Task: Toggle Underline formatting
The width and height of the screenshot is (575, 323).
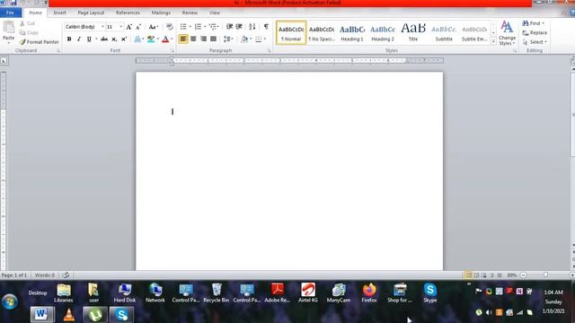Action: tap(89, 39)
